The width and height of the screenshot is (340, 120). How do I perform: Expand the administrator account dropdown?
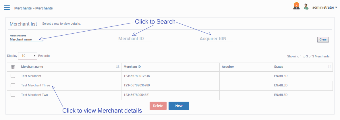(324, 7)
